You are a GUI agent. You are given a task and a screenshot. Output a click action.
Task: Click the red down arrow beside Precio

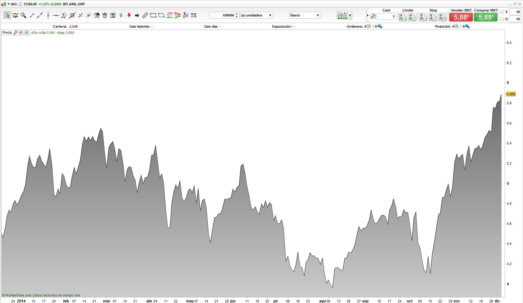[x=21, y=32]
